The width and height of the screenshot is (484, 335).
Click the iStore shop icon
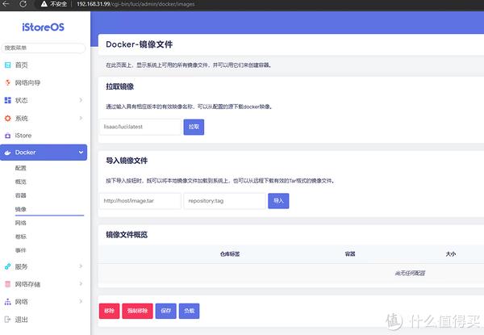tap(8, 136)
